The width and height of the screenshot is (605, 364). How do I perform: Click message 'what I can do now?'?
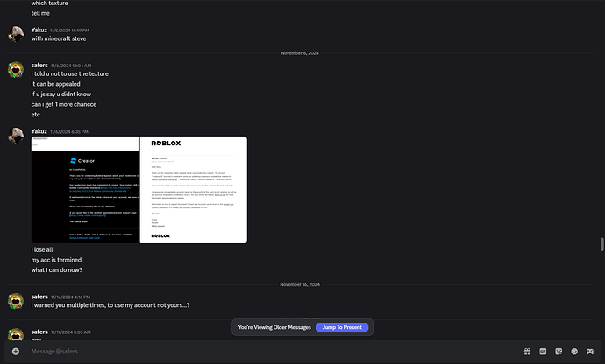[x=57, y=270]
